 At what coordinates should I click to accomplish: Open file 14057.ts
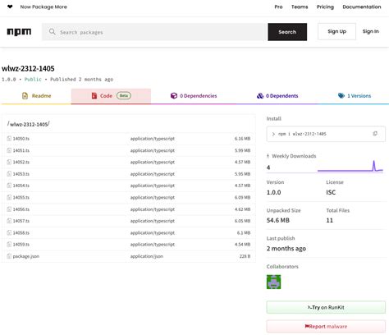pyautogui.click(x=21, y=221)
